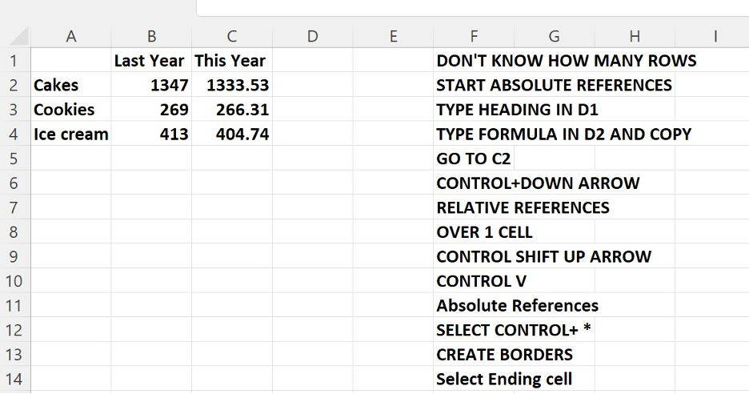Click the 'Cakes' cell

(71, 85)
